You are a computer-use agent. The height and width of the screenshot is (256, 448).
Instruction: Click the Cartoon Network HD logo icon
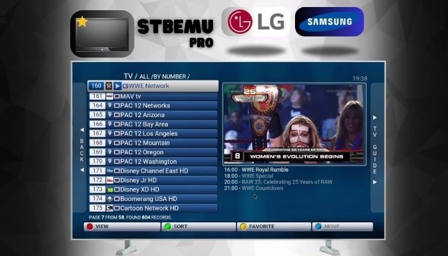(109, 208)
